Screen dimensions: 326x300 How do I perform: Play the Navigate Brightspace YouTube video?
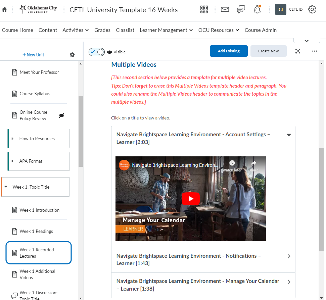click(190, 199)
